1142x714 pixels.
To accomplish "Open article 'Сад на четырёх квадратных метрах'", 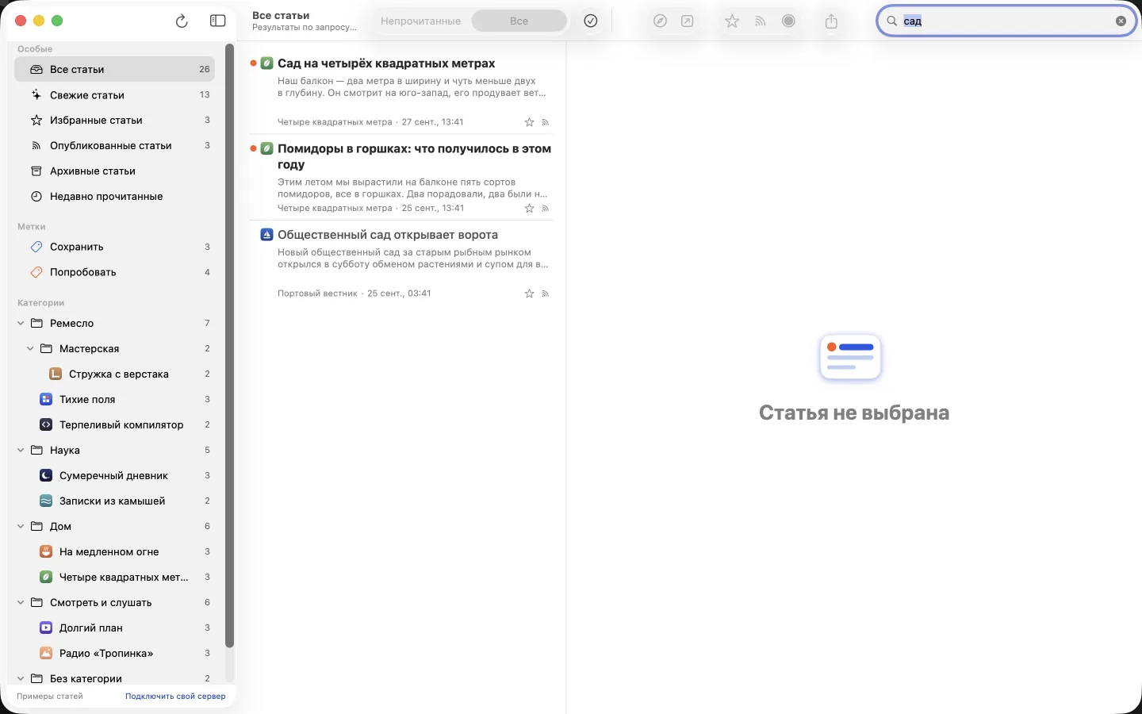I will point(401,91).
